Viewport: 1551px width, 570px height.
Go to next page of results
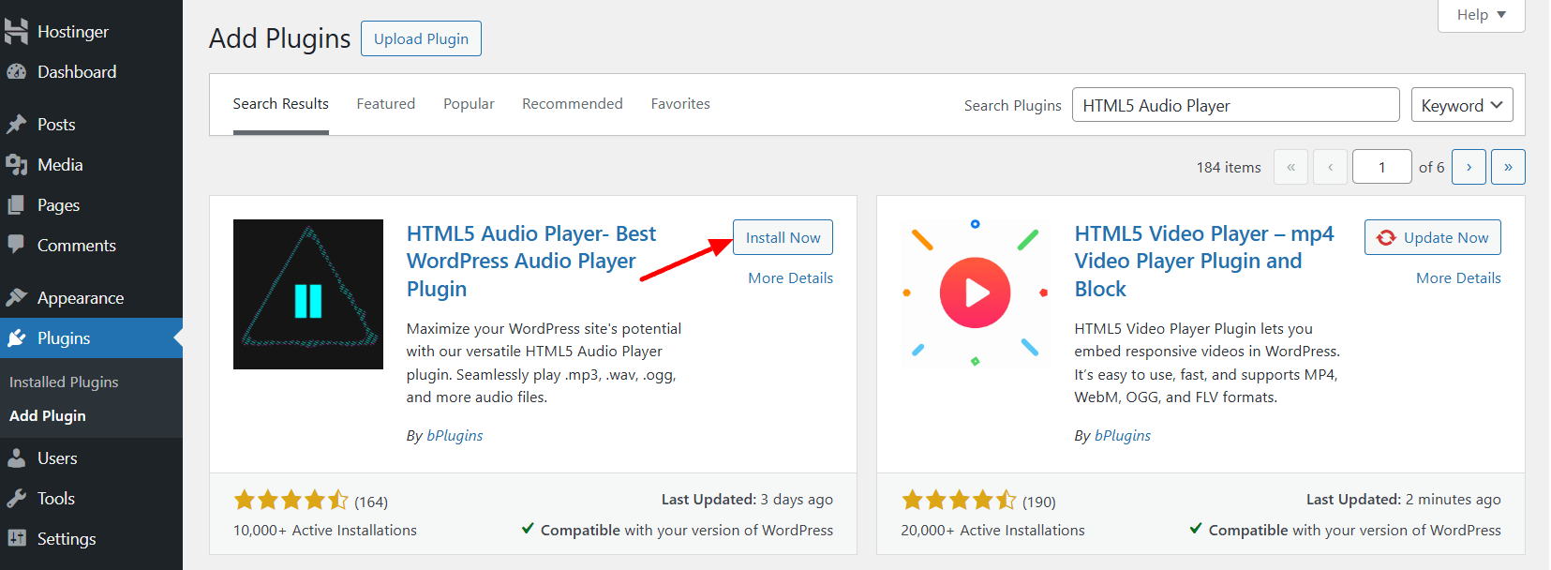tap(1469, 167)
